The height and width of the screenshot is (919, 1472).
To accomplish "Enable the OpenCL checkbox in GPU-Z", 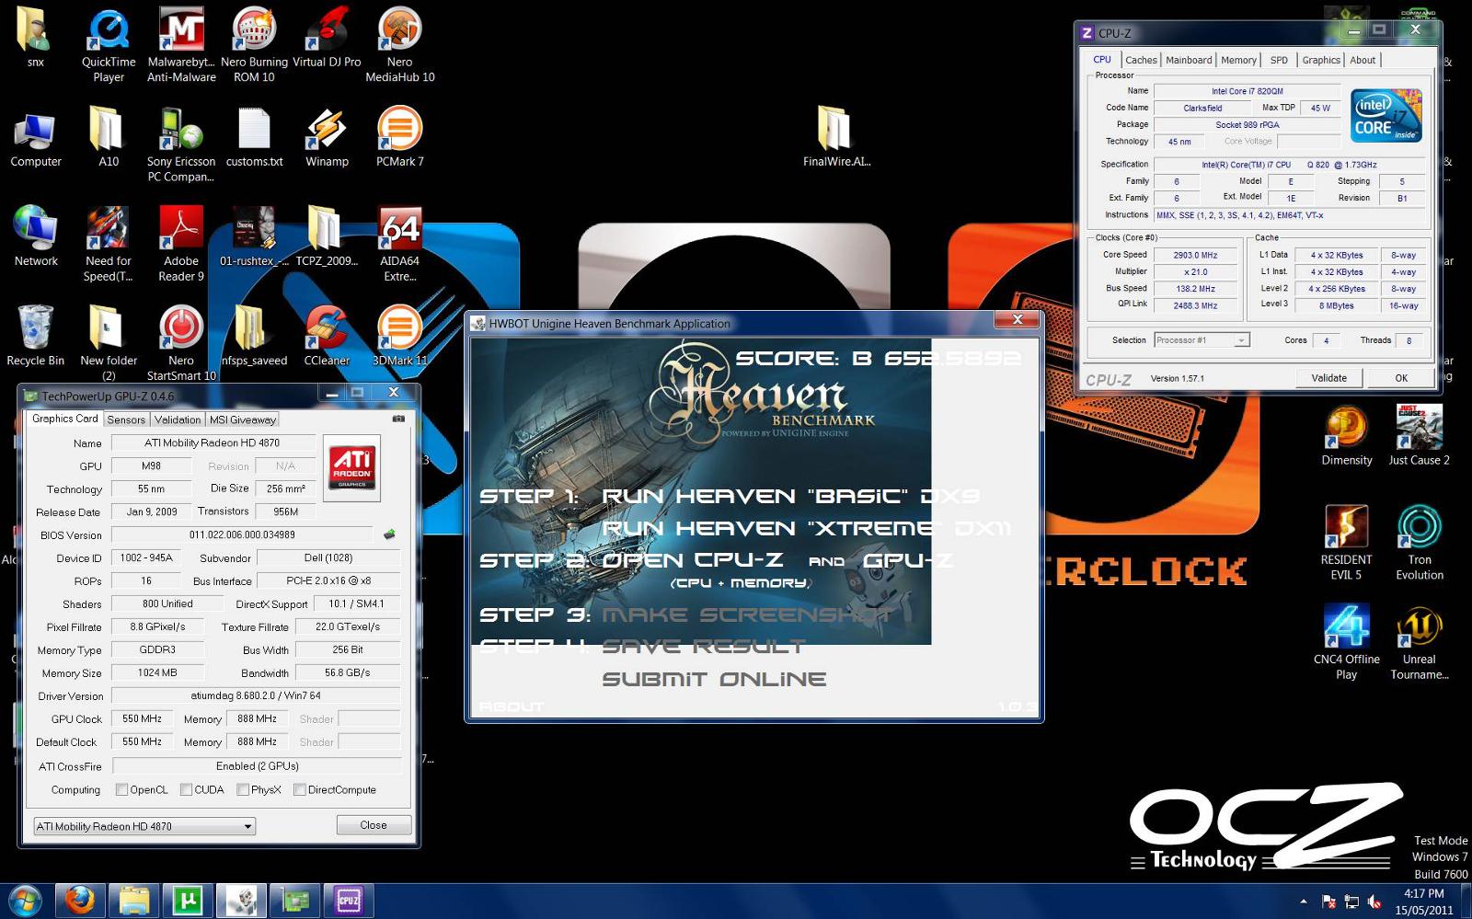I will coord(121,789).
